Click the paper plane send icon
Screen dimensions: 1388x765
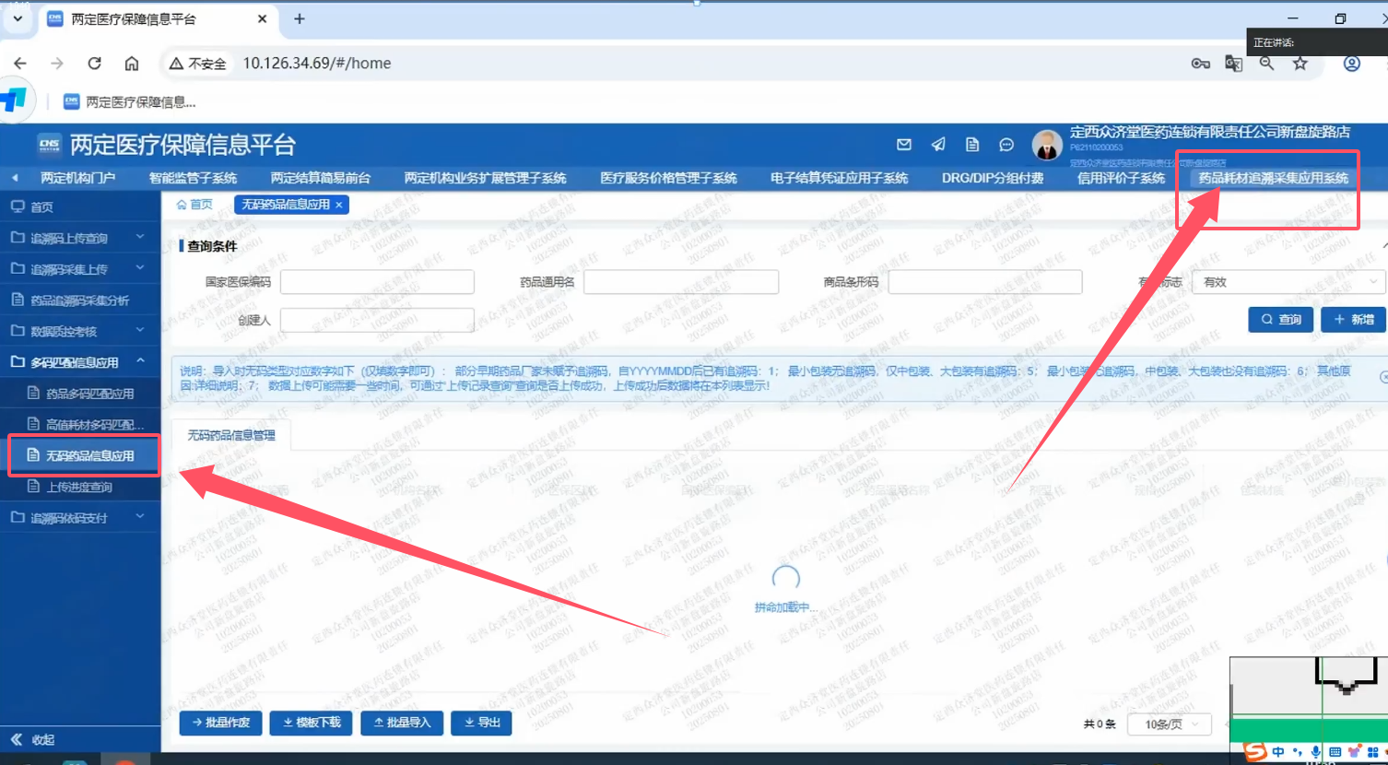(x=938, y=145)
